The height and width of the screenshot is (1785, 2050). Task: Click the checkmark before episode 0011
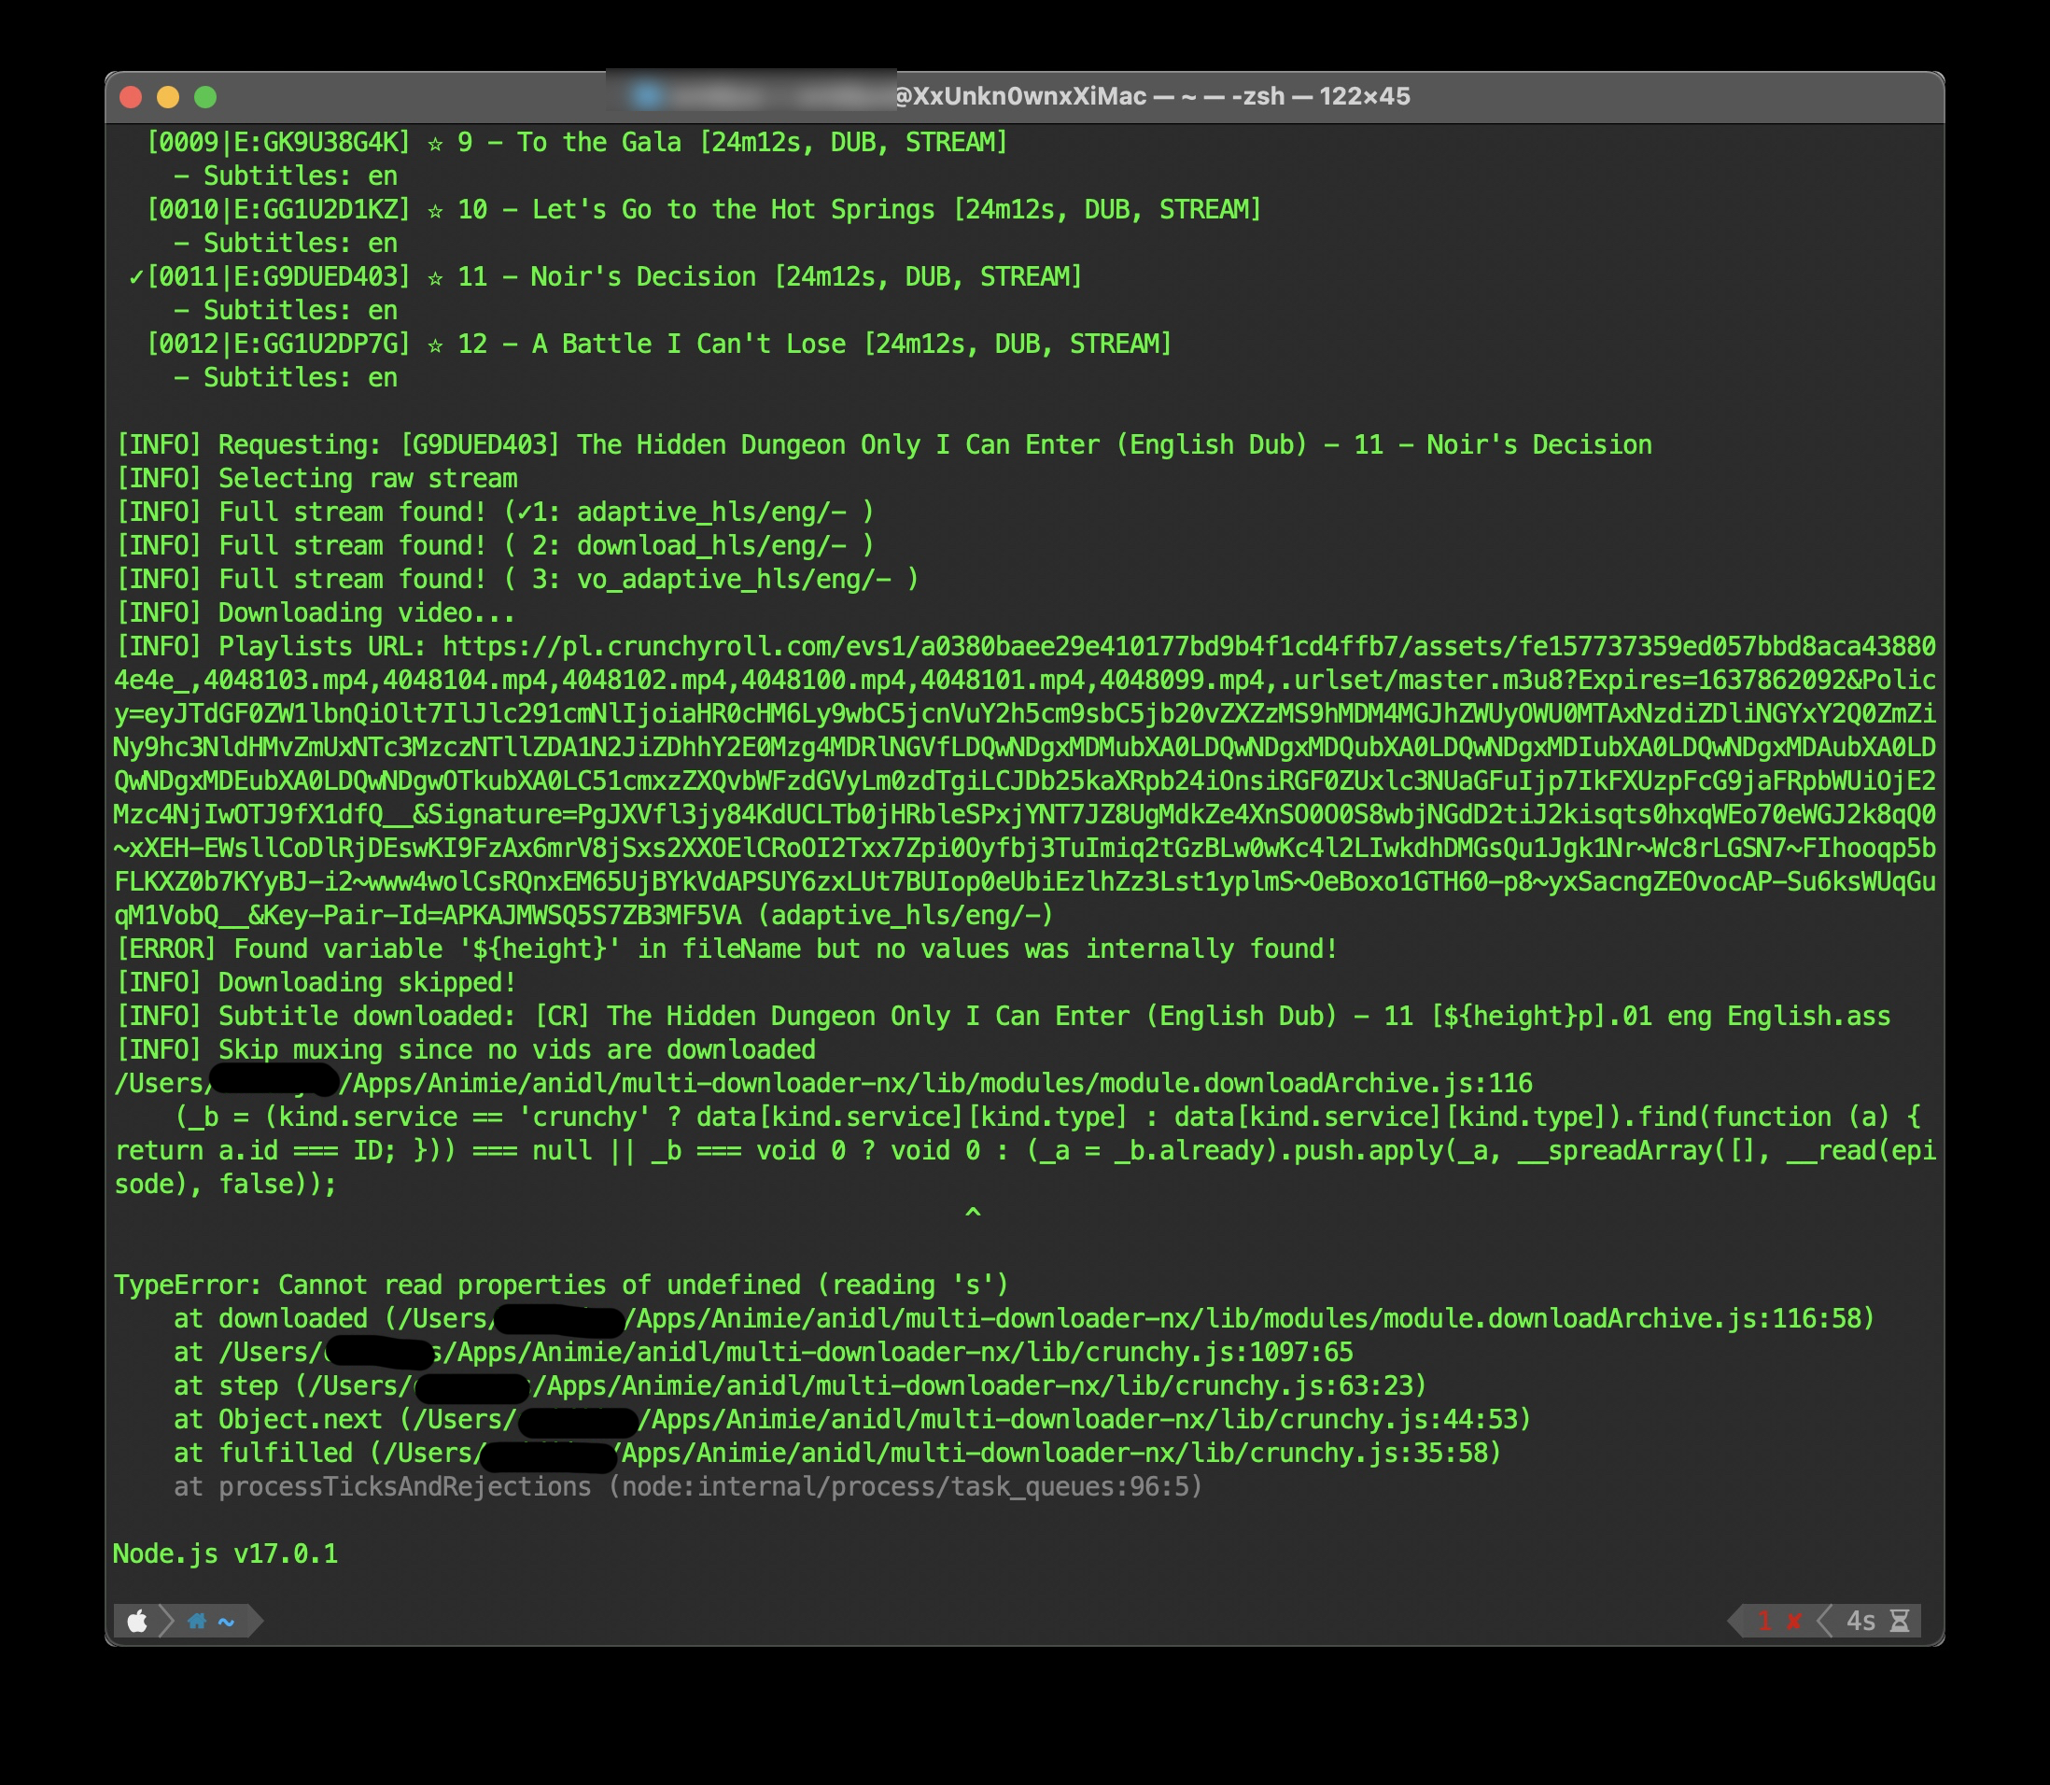click(136, 277)
